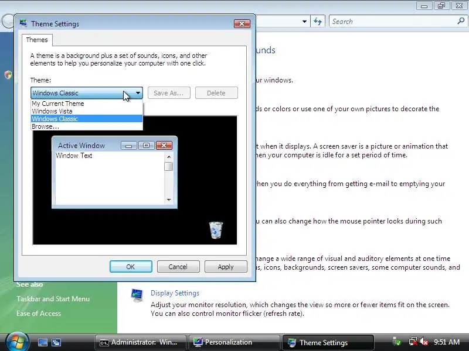Click the Delete theme button

point(216,93)
